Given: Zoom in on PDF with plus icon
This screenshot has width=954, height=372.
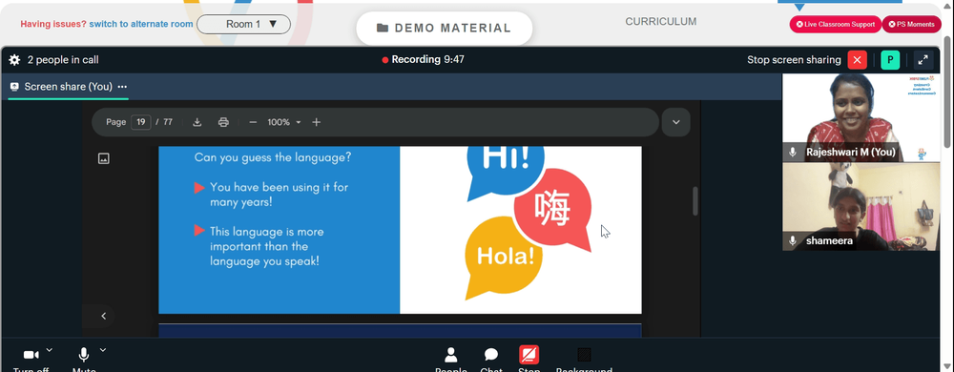Looking at the screenshot, I should coord(317,122).
